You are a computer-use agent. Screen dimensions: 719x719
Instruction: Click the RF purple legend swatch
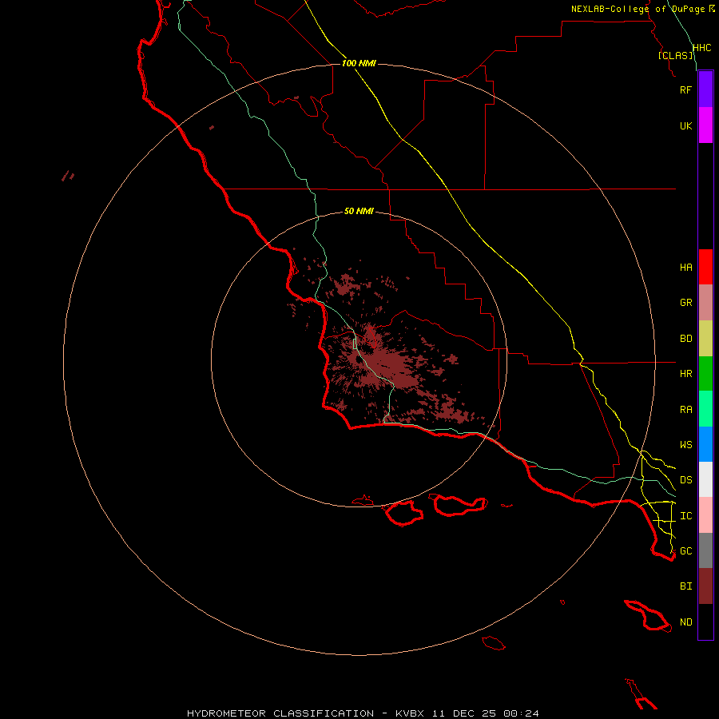(x=705, y=89)
